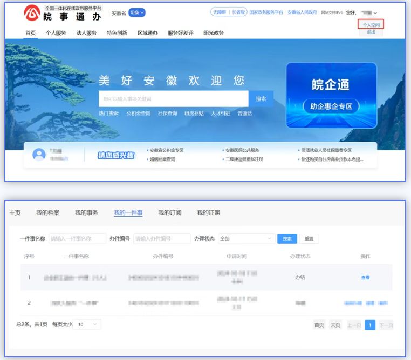
Task: Click the 首页 pagination button
Action: (319, 325)
